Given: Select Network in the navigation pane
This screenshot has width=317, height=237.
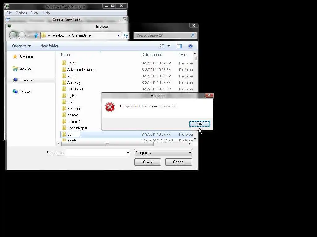Looking at the screenshot, I should pos(25,92).
